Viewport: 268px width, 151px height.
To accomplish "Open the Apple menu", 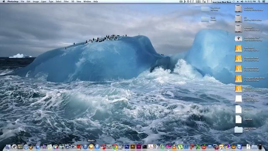I will tap(4, 1).
